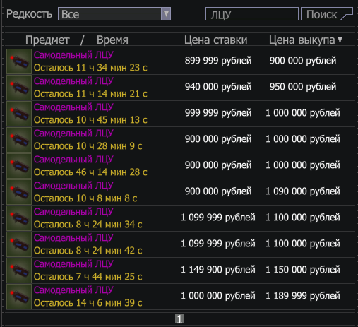Select icon of 1 189 999 rubles buyout listing
The height and width of the screenshot is (327, 358).
(19, 297)
